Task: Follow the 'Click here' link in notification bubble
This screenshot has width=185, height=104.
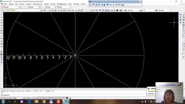Action: point(151,94)
